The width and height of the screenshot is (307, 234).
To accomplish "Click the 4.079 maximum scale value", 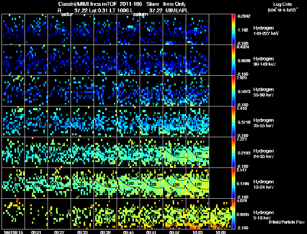I will [242, 201].
